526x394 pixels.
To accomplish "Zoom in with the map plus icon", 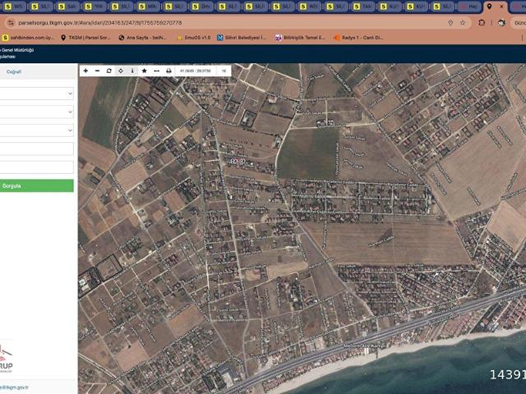I will pyautogui.click(x=85, y=71).
